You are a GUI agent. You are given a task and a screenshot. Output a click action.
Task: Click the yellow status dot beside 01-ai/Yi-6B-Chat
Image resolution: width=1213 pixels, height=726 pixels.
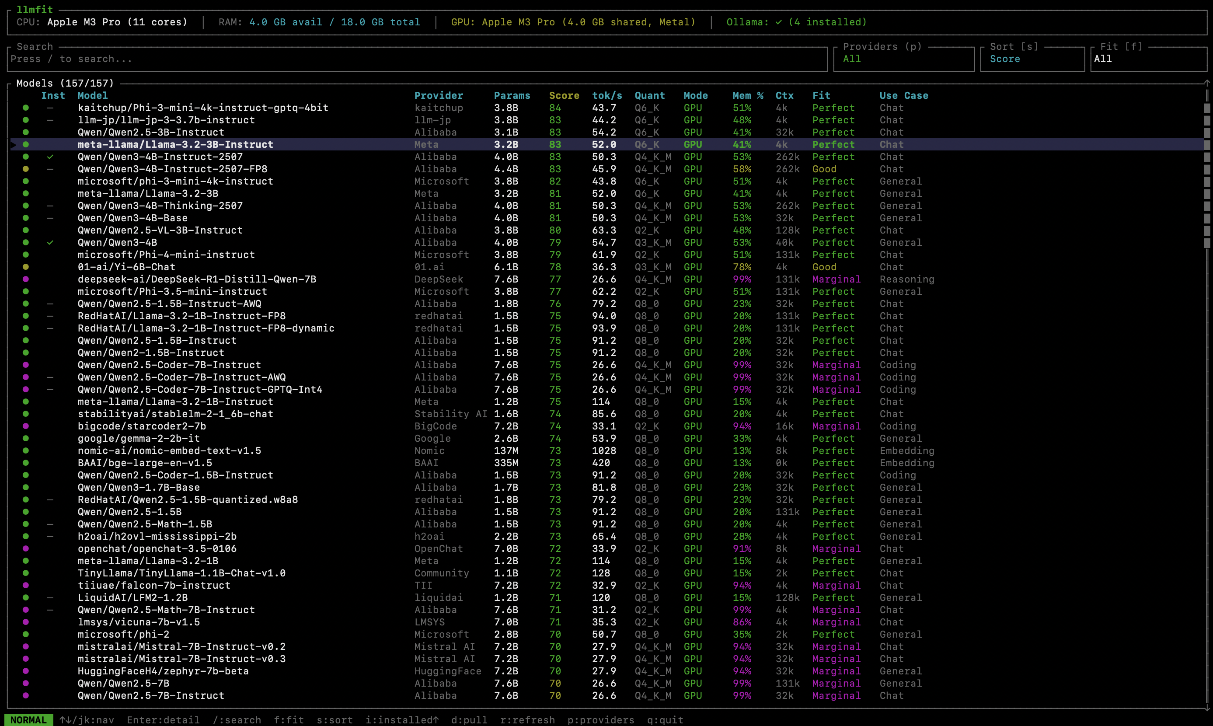(26, 267)
